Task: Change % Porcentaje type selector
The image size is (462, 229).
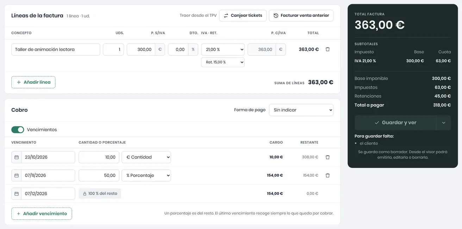Action: 146,175
